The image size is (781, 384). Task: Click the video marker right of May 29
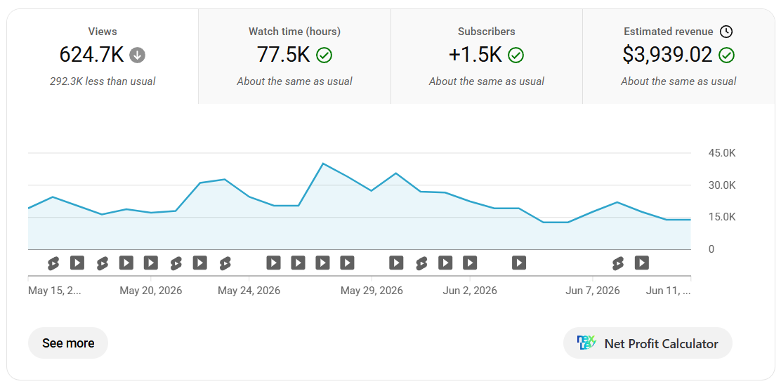pos(397,263)
